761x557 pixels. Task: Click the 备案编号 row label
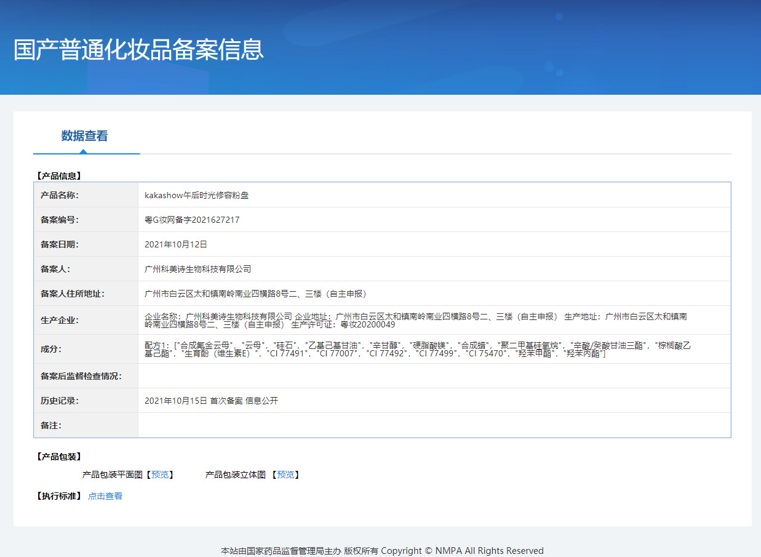[x=60, y=220]
